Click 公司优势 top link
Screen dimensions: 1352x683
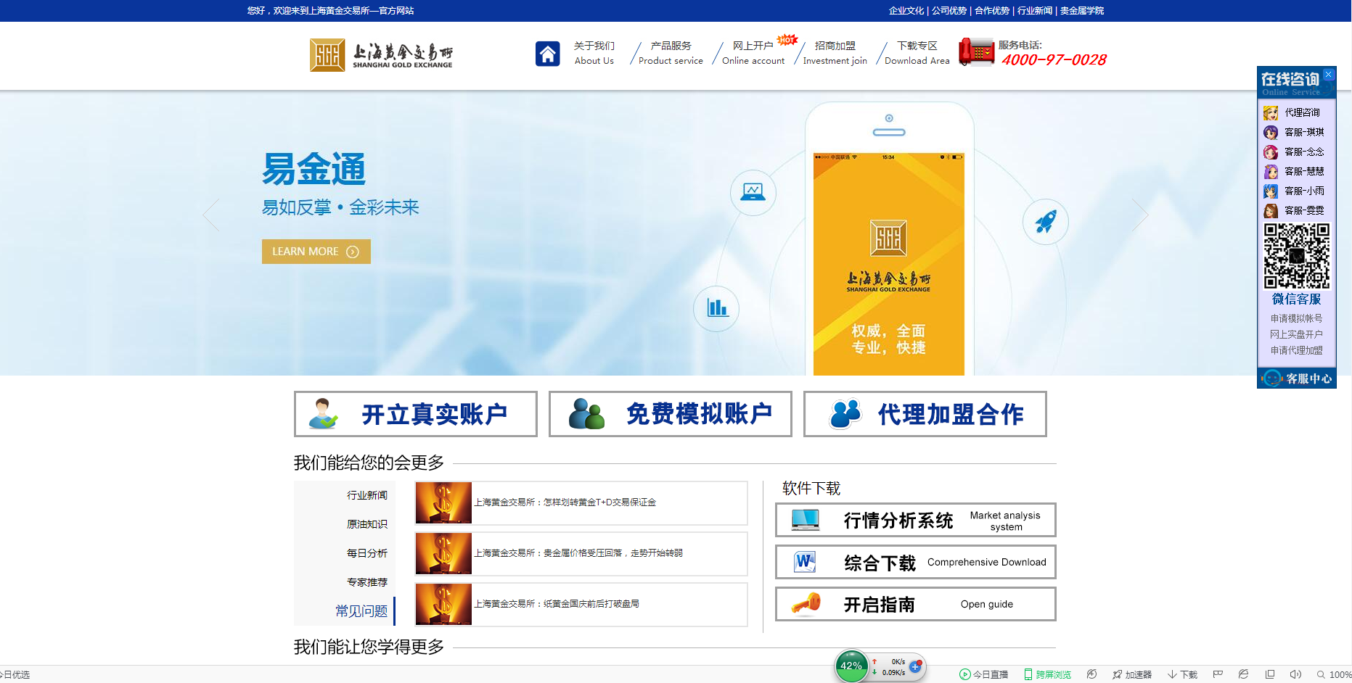pos(949,11)
